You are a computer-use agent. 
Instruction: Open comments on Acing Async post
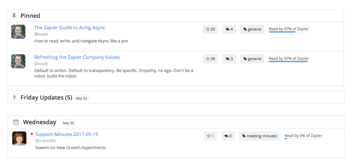coord(229,29)
